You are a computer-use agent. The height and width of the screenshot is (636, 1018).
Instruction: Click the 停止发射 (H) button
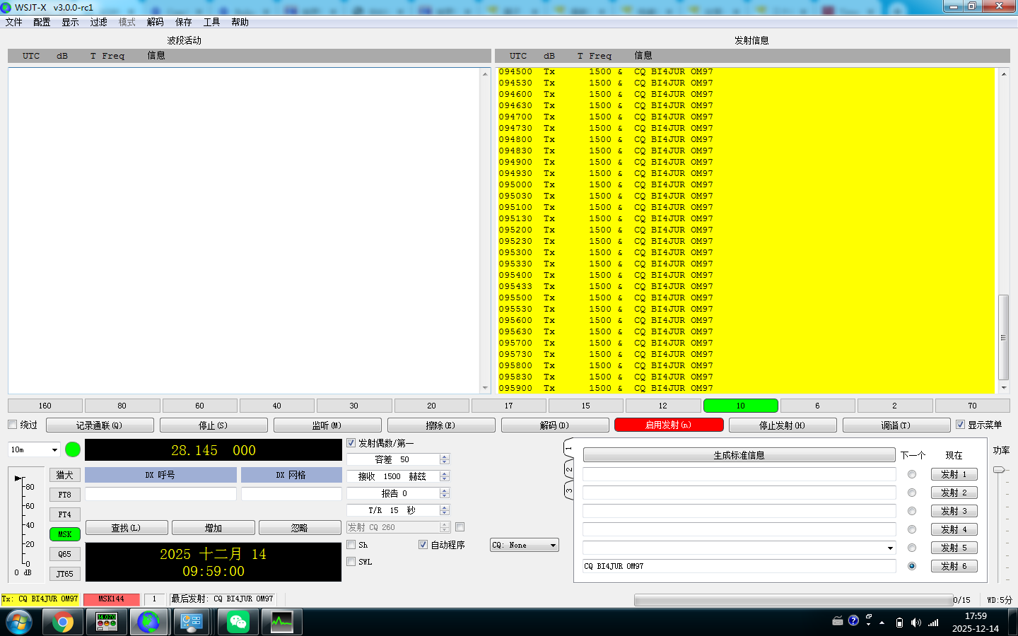click(782, 425)
